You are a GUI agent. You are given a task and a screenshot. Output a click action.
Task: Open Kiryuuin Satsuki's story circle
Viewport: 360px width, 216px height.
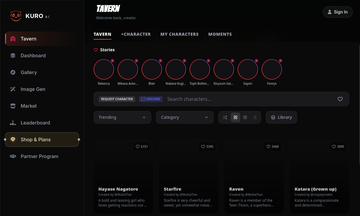click(224, 69)
